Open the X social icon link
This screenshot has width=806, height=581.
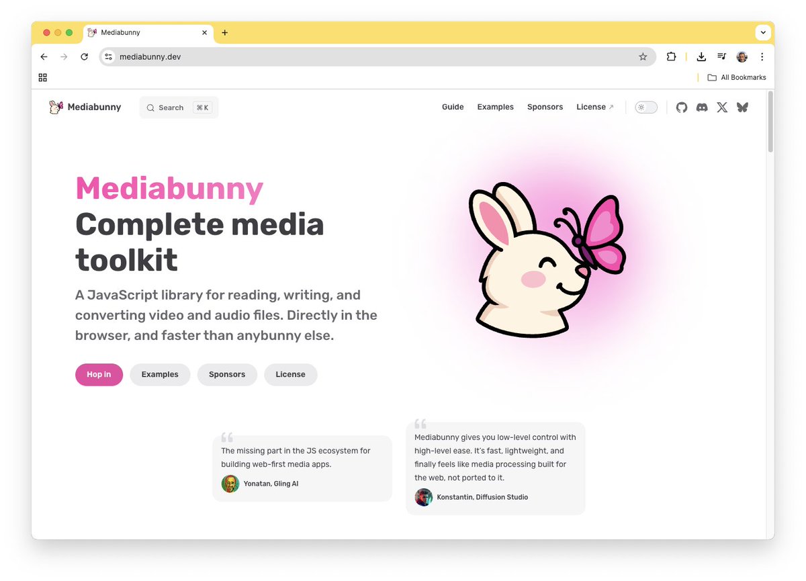click(722, 107)
